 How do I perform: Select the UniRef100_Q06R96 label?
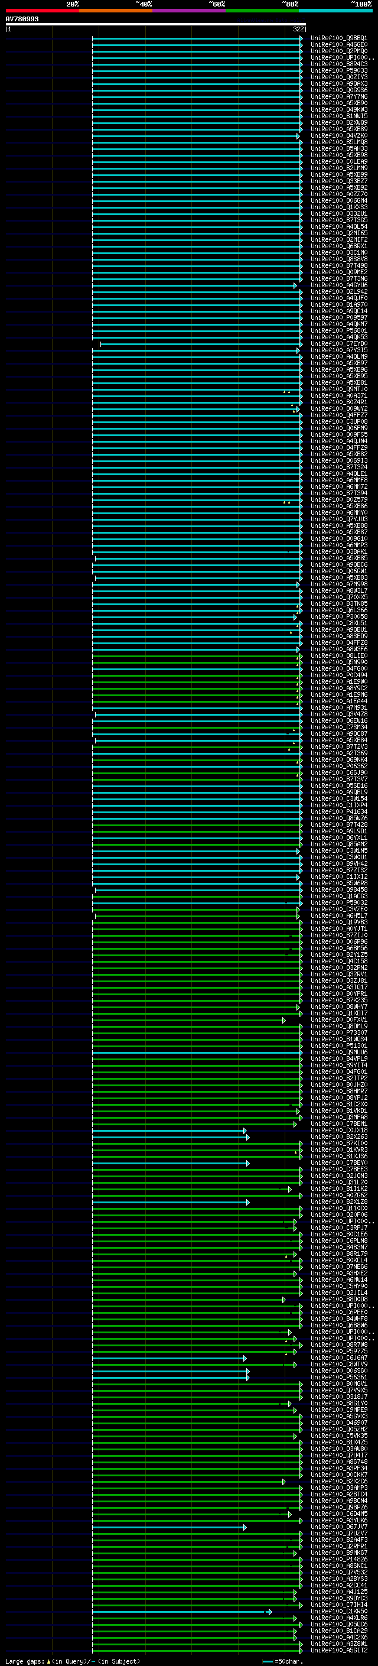pos(339,941)
